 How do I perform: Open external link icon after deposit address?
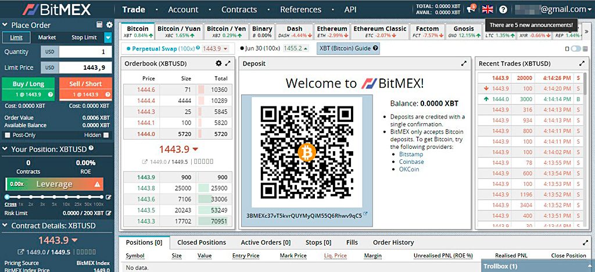pos(365,214)
